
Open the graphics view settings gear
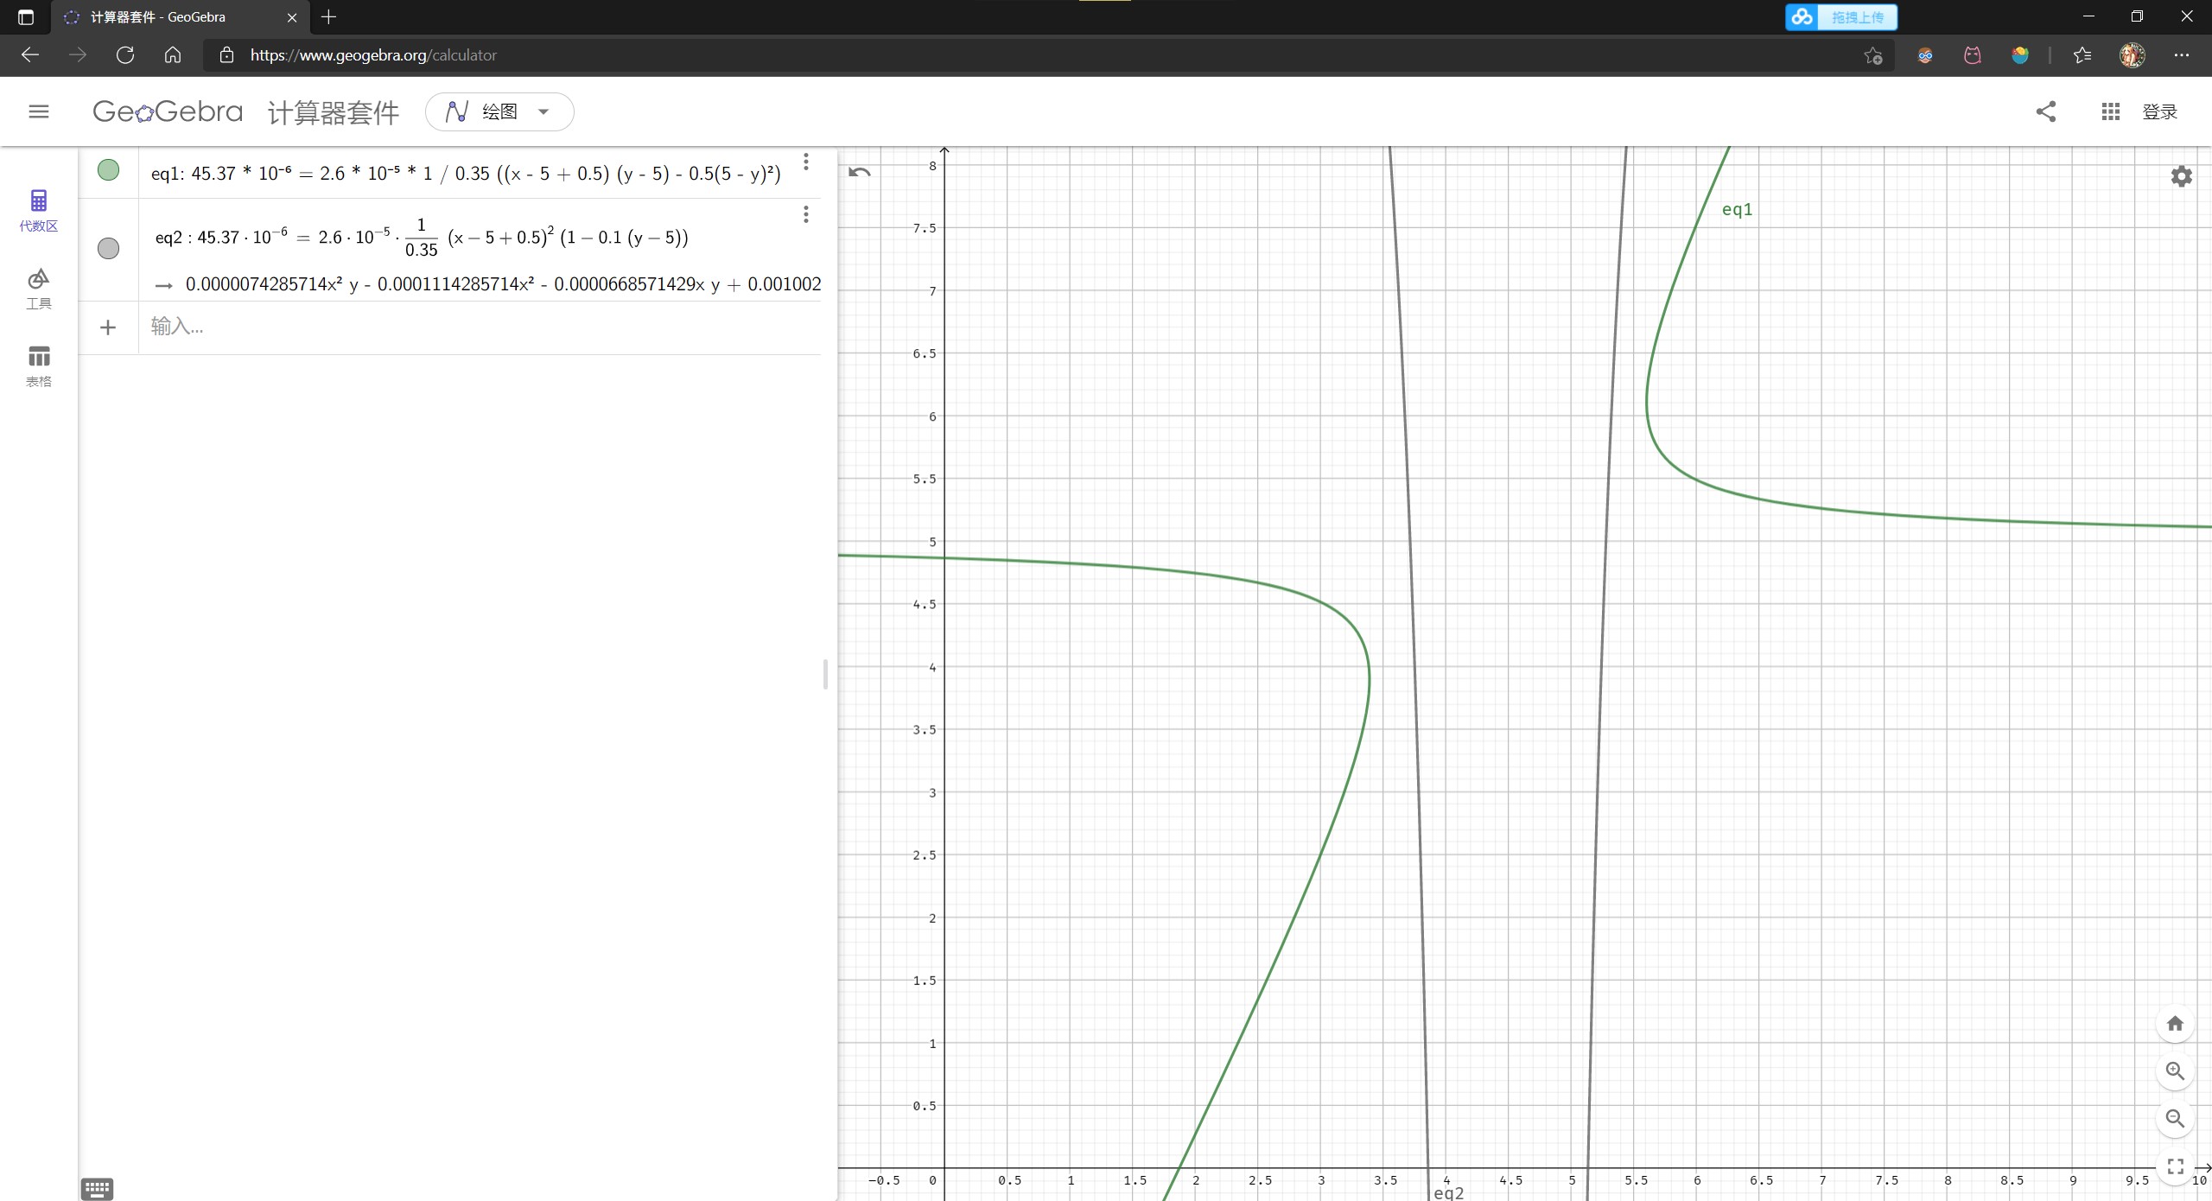(2181, 176)
